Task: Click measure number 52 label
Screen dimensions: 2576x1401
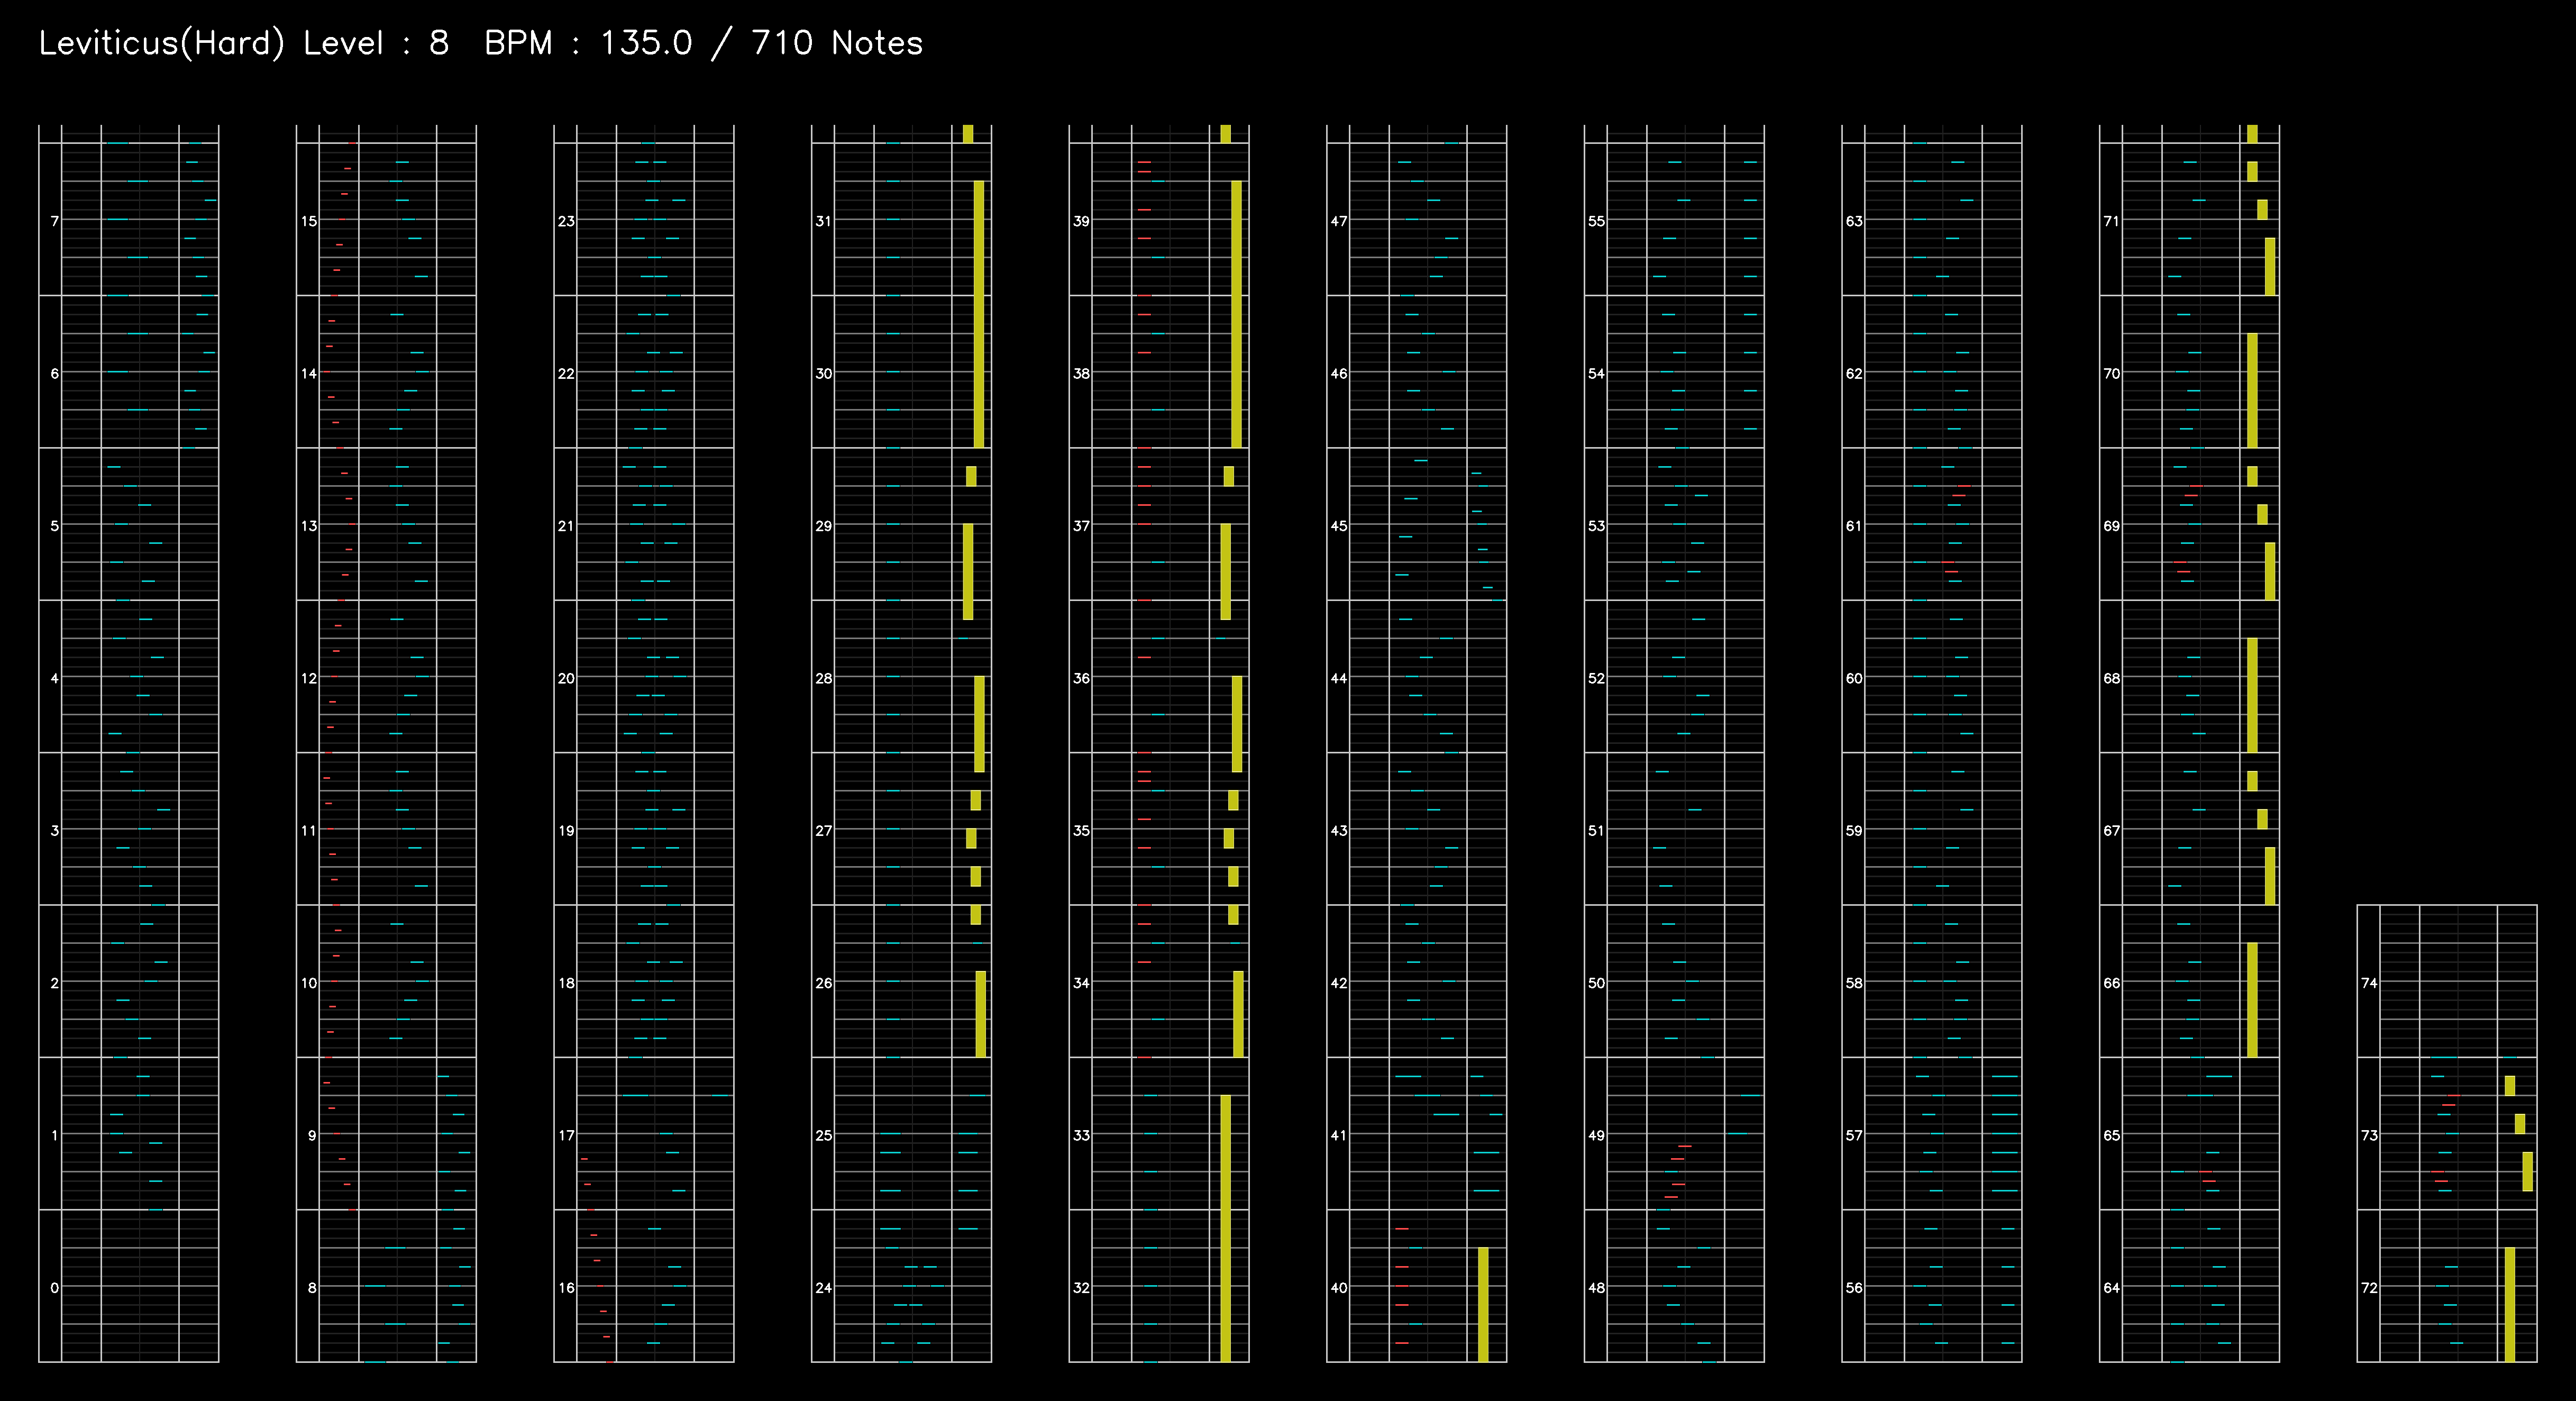Action: [1596, 678]
